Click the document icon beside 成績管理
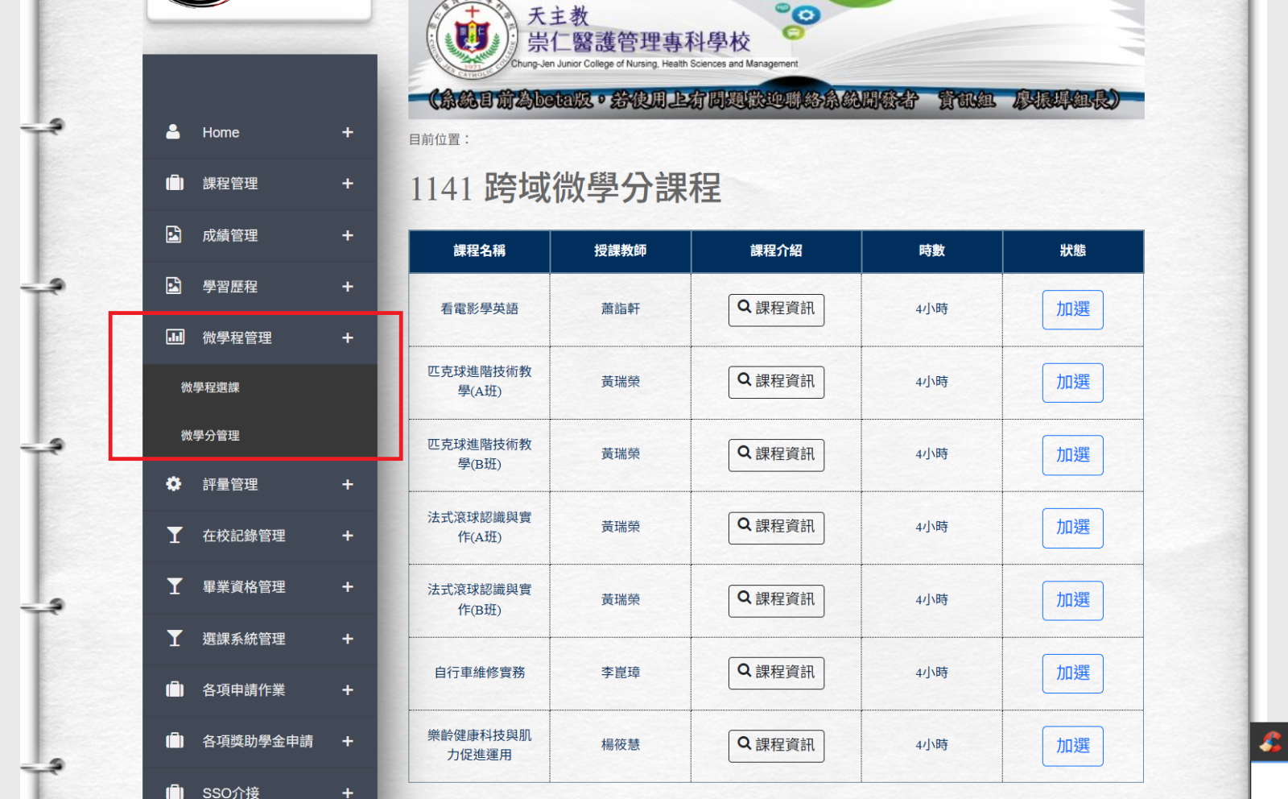The width and height of the screenshot is (1288, 799). point(174,235)
